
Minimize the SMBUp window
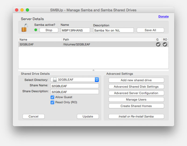point(22,10)
